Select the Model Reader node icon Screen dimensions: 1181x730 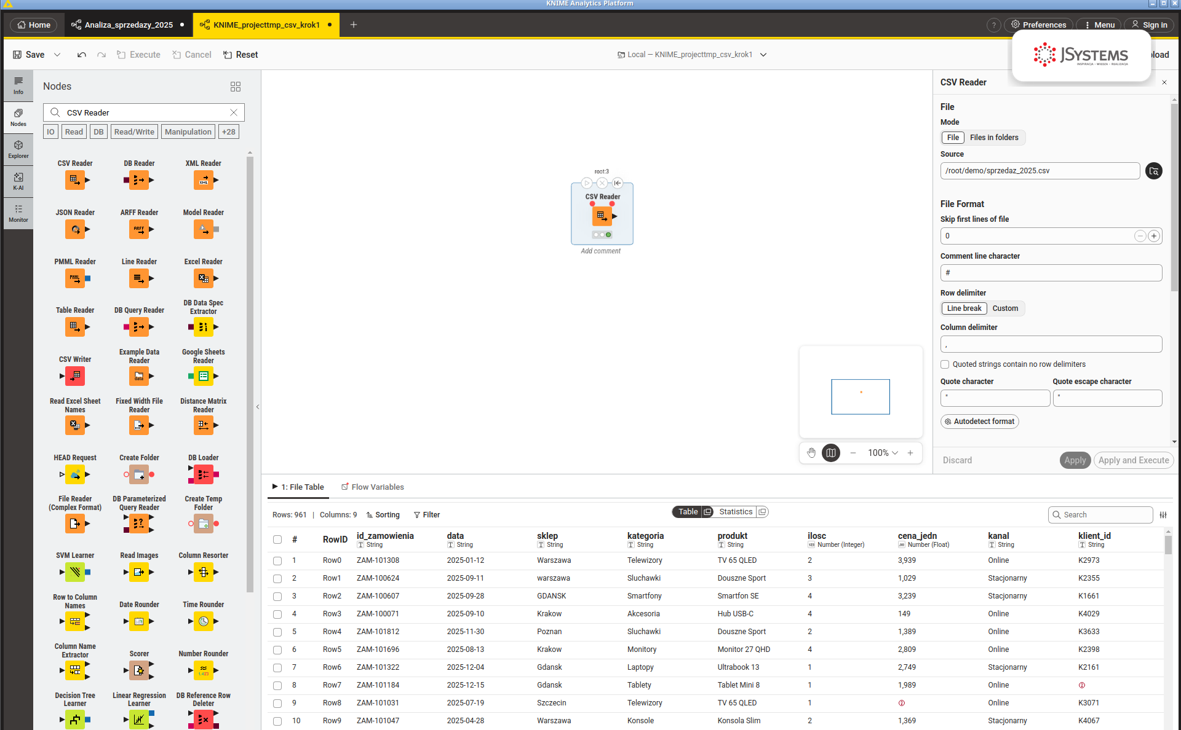point(203,229)
